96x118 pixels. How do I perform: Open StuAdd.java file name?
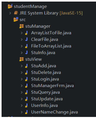tap(44, 66)
